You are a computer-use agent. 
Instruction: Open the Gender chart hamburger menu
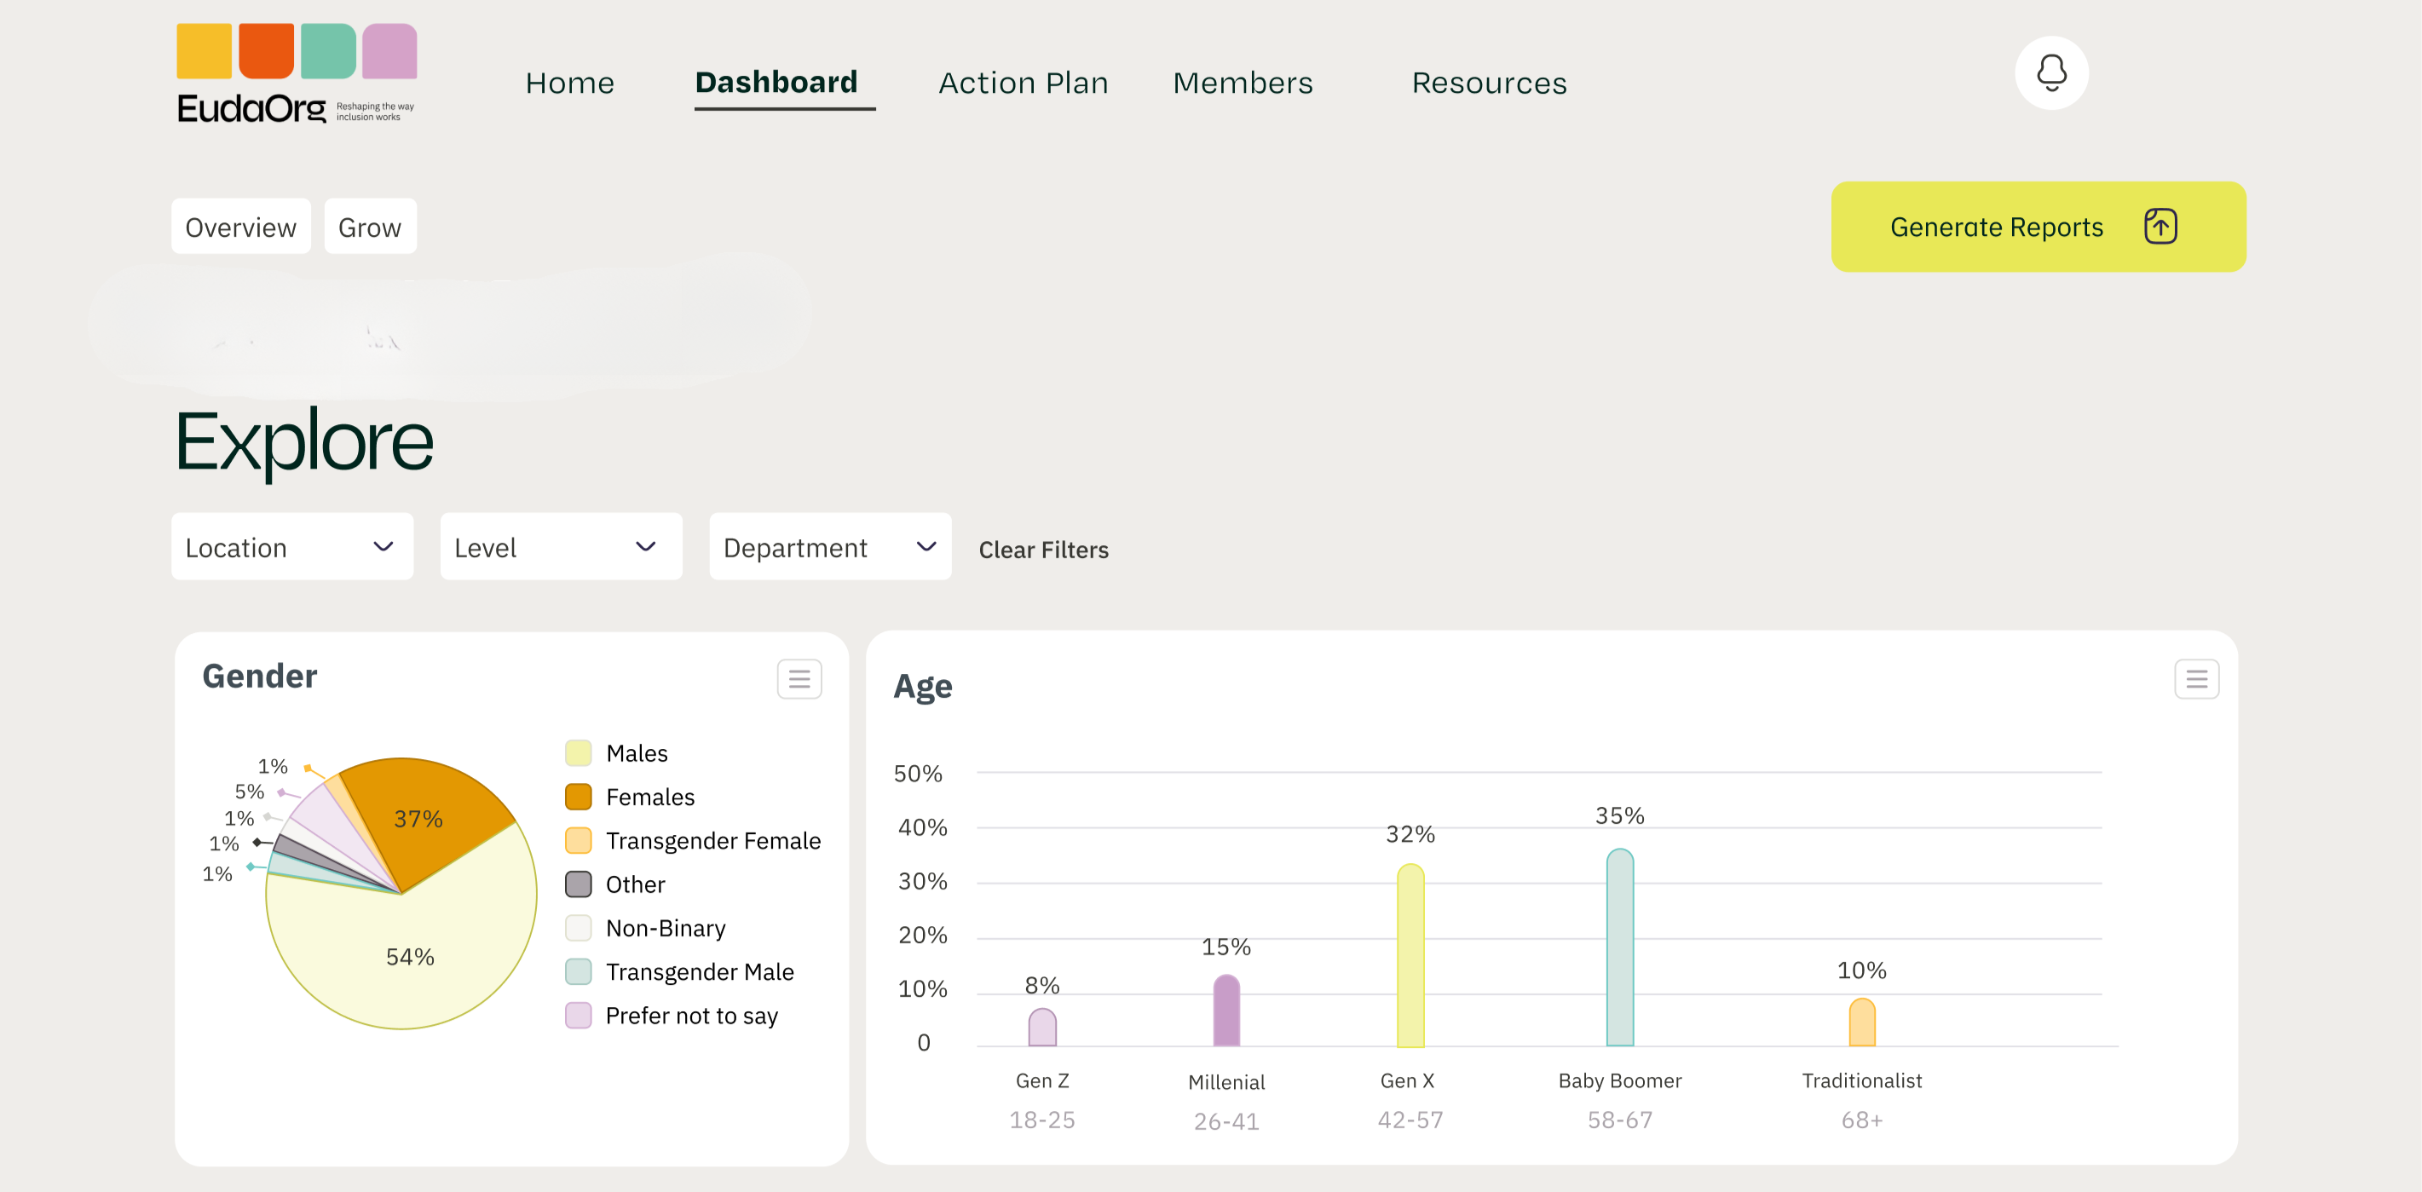pyautogui.click(x=799, y=679)
